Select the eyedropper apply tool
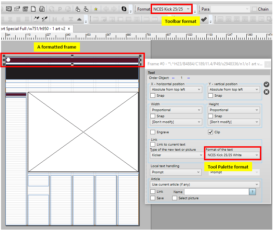274x231 pixels. click(44, 19)
